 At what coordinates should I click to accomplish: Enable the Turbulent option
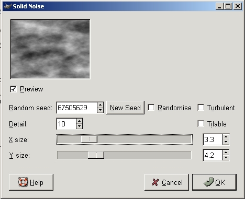pyautogui.click(x=201, y=108)
